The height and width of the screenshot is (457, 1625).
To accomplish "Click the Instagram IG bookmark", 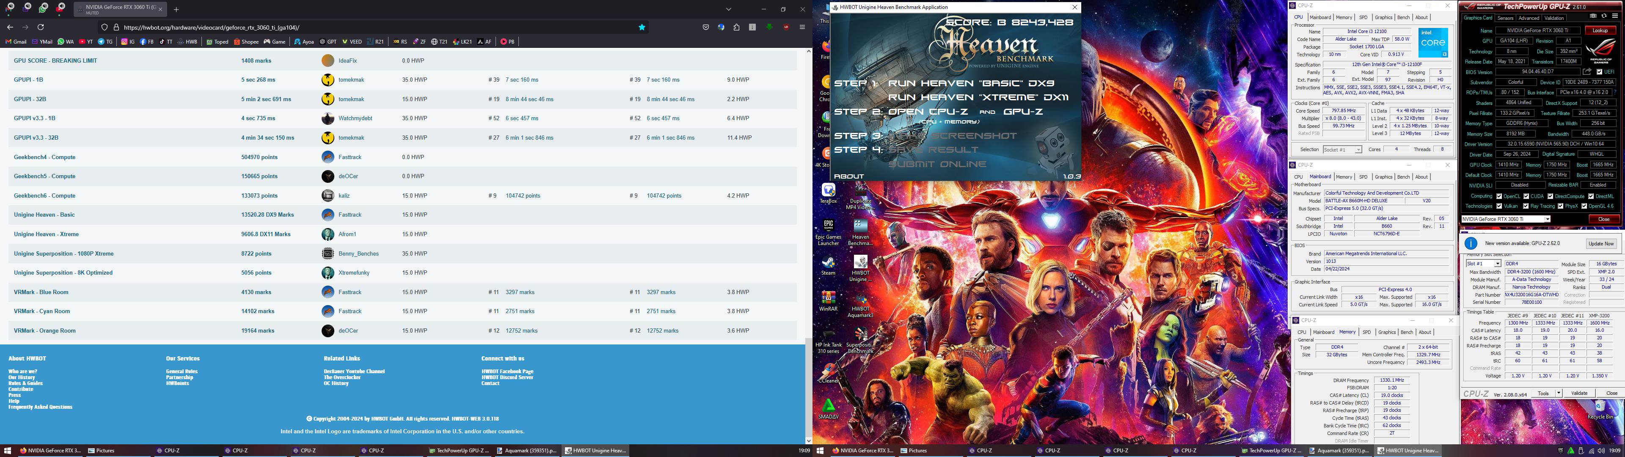I will tap(128, 41).
